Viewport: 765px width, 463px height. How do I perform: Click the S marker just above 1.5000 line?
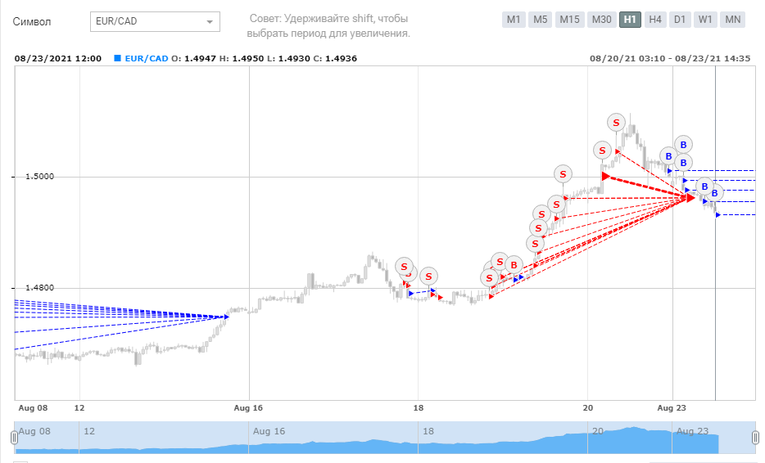563,174
